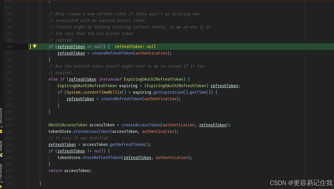
Task: Click 'createRefreshToken' call on line 110
Action: pyautogui.click(x=112, y=53)
